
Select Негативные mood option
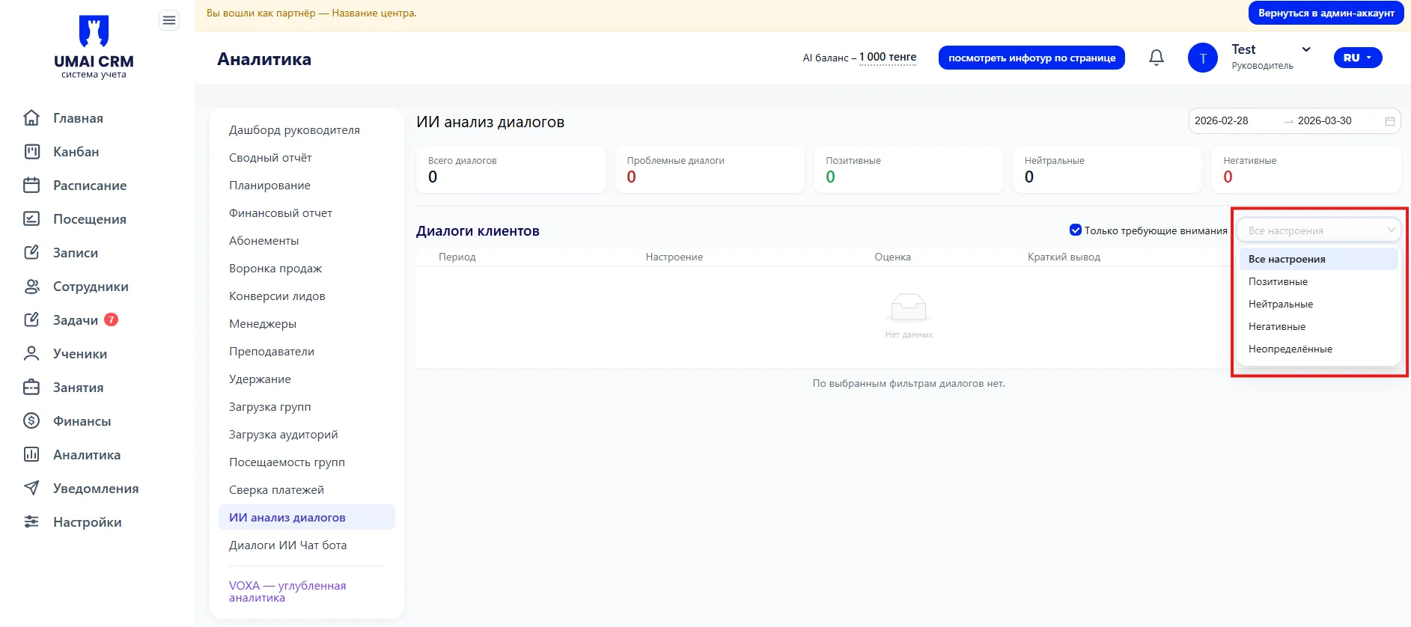[x=1318, y=326]
